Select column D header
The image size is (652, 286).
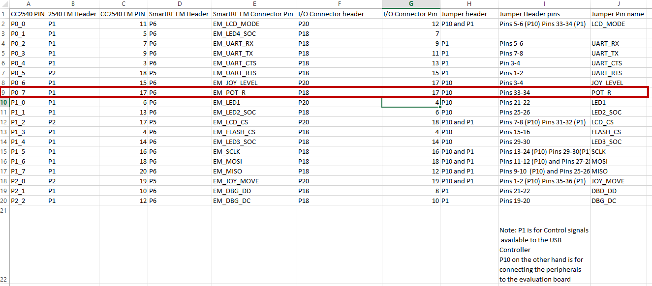180,4
